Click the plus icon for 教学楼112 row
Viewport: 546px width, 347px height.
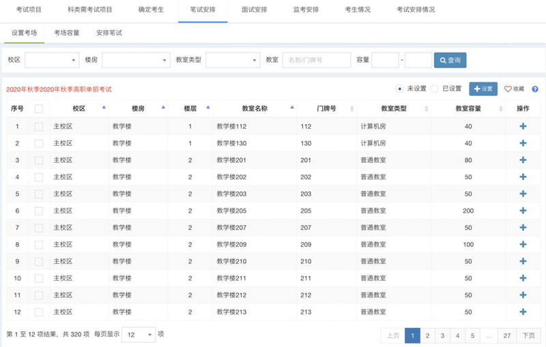click(523, 126)
